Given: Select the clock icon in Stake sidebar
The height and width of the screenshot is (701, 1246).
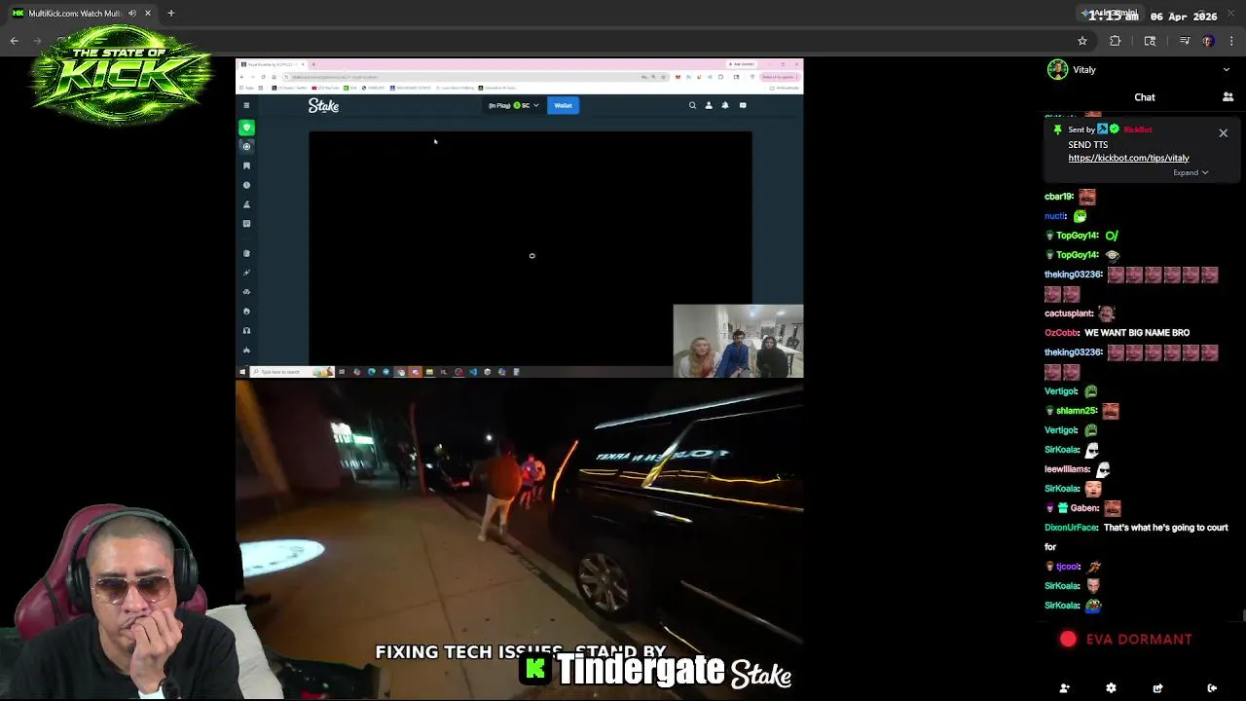Looking at the screenshot, I should coord(246,185).
